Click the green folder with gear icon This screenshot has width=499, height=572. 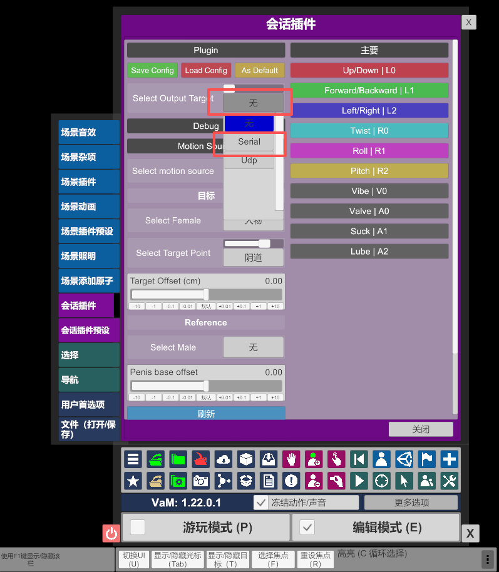coord(178,481)
